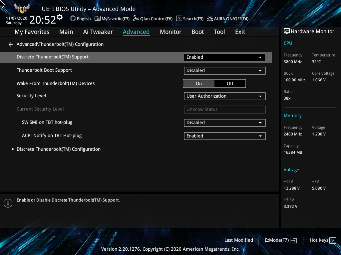This screenshot has width=341, height=255.
Task: Select Security Level label
Action: coord(31,96)
